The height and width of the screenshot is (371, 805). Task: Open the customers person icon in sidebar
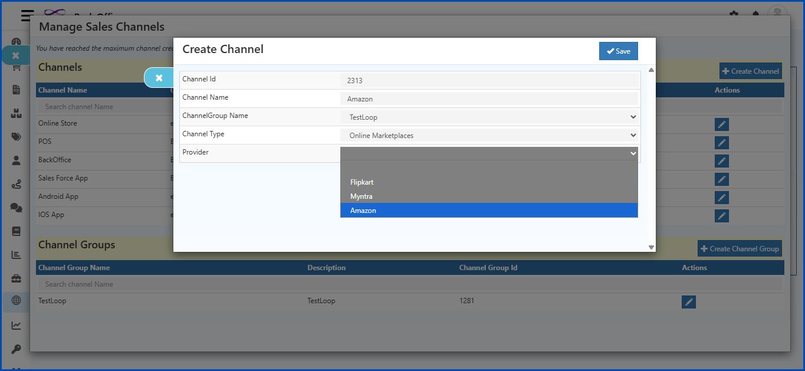pyautogui.click(x=16, y=159)
